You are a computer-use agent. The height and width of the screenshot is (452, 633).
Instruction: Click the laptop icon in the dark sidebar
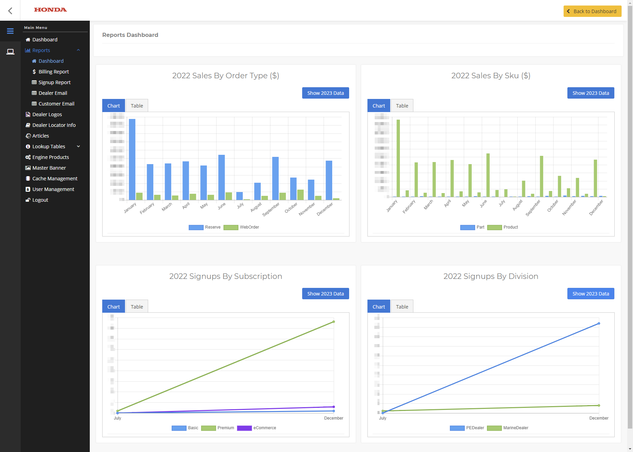click(x=10, y=52)
